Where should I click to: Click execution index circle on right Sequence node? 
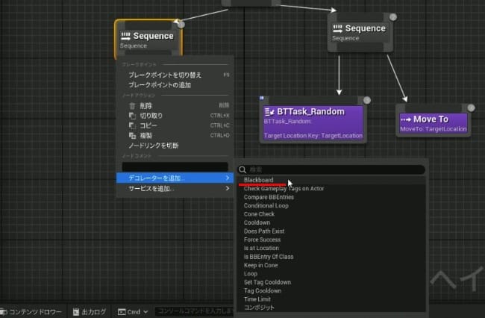point(393,17)
